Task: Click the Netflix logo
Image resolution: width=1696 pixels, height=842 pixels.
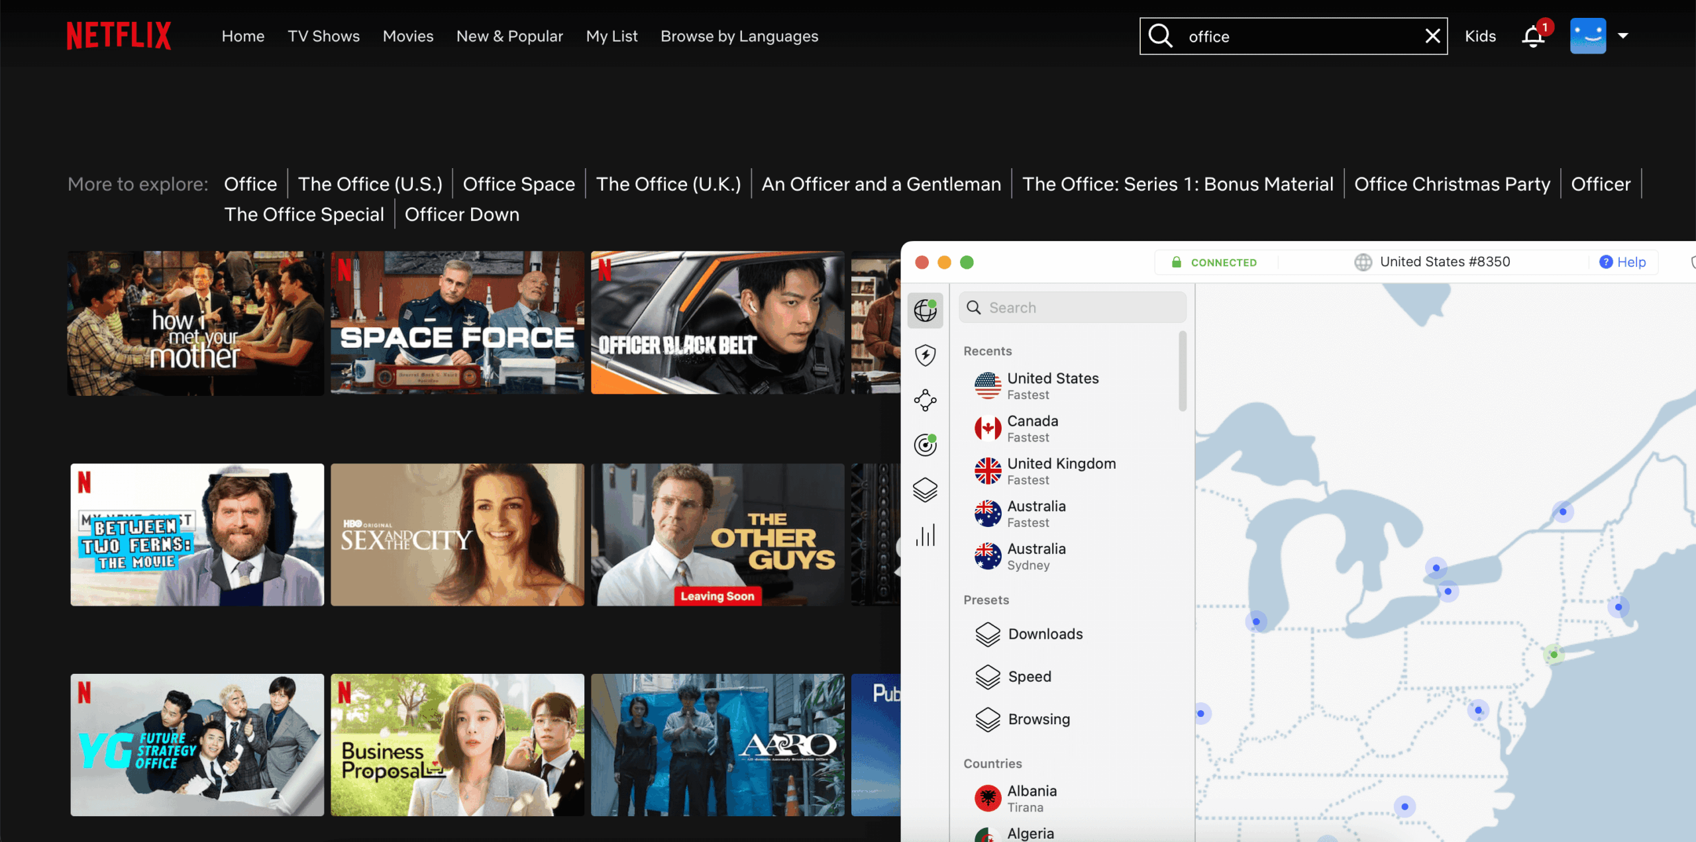Action: pos(119,36)
